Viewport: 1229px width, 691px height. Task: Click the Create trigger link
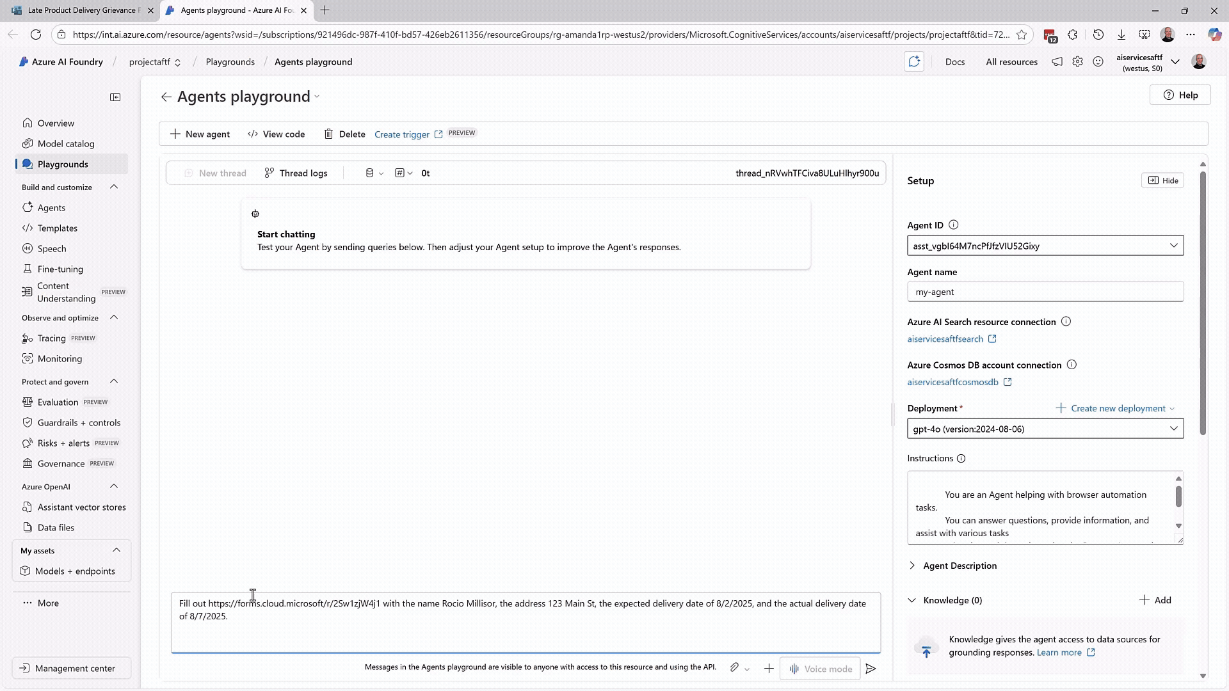pos(402,134)
